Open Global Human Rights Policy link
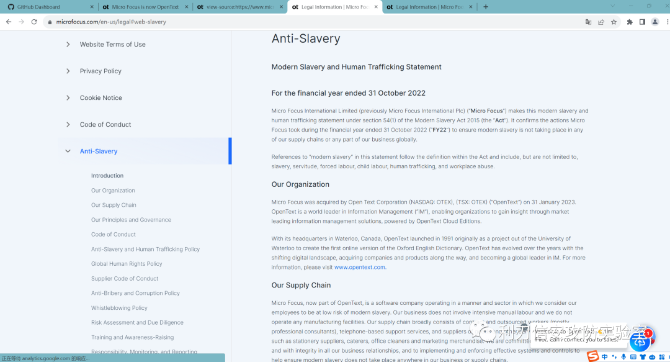670x362 pixels. (127, 264)
